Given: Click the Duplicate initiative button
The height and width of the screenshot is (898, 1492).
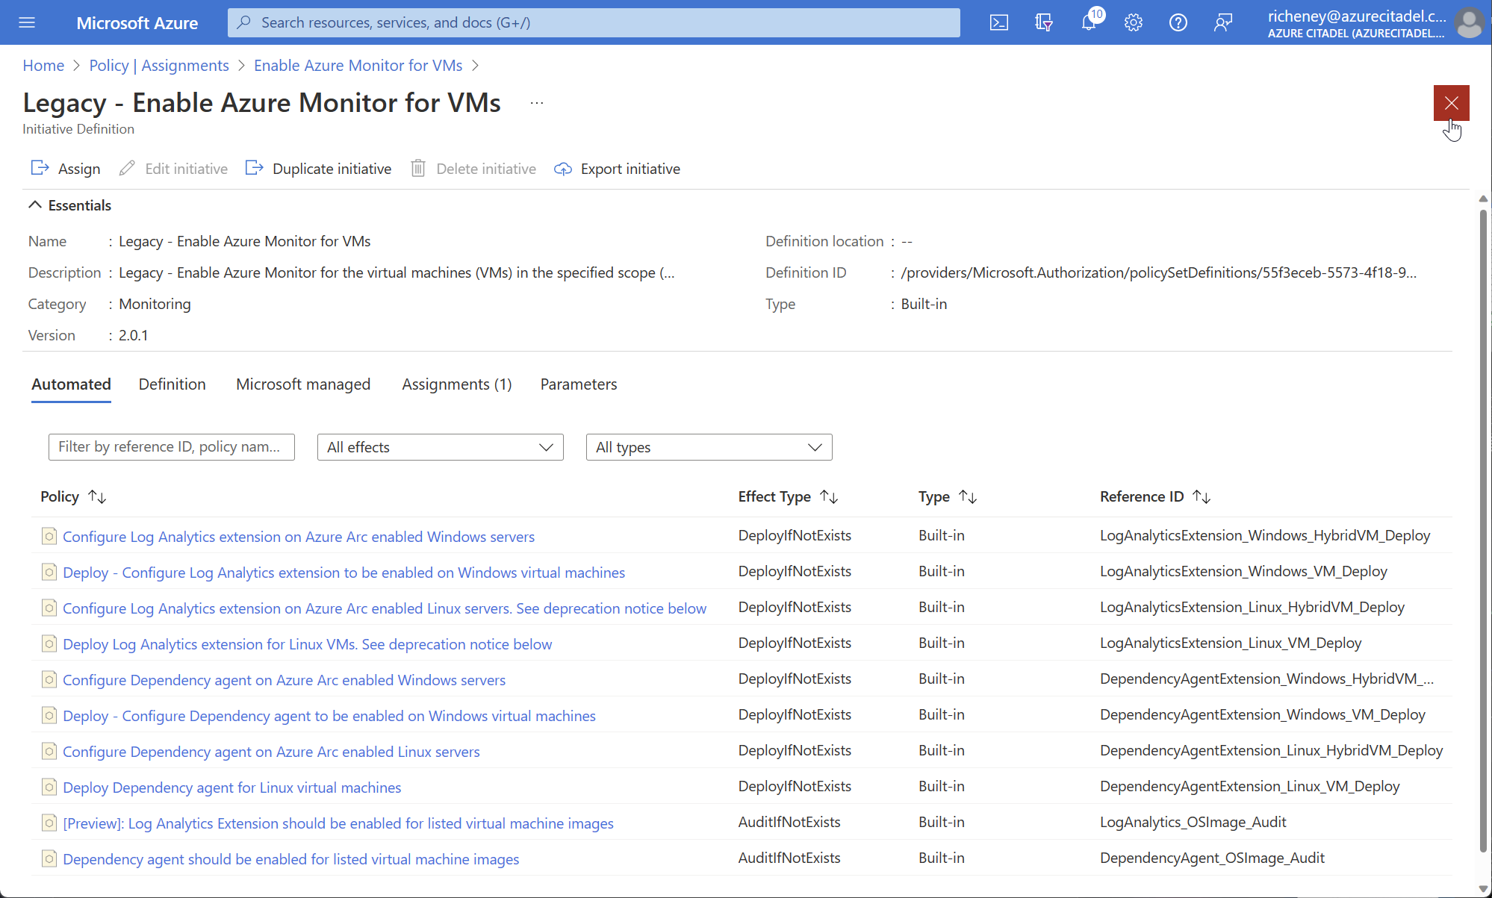Looking at the screenshot, I should click(x=319, y=169).
